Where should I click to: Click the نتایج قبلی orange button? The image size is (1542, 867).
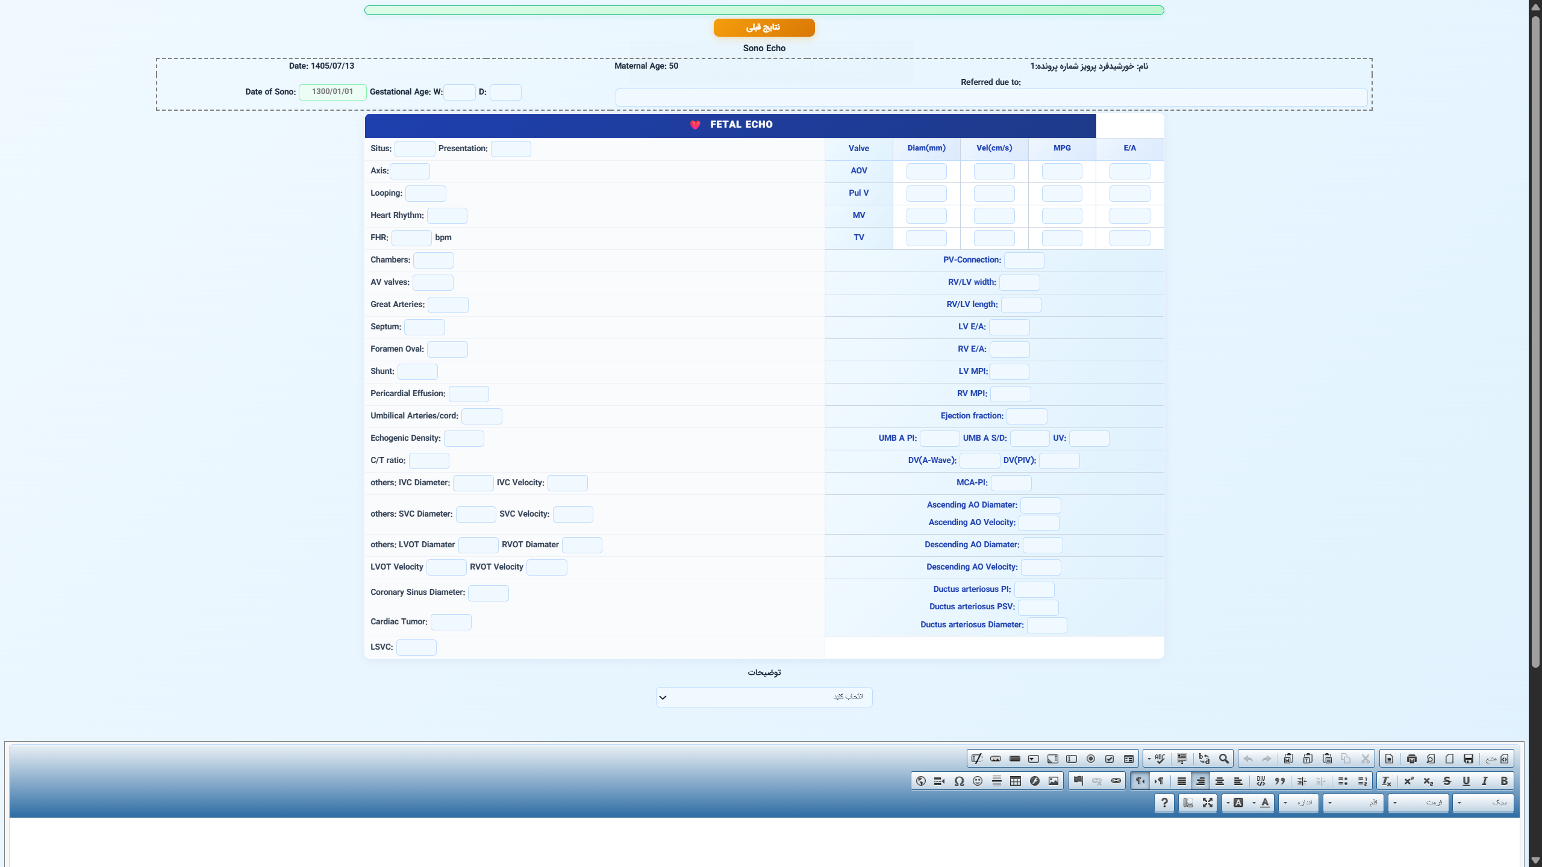point(764,28)
